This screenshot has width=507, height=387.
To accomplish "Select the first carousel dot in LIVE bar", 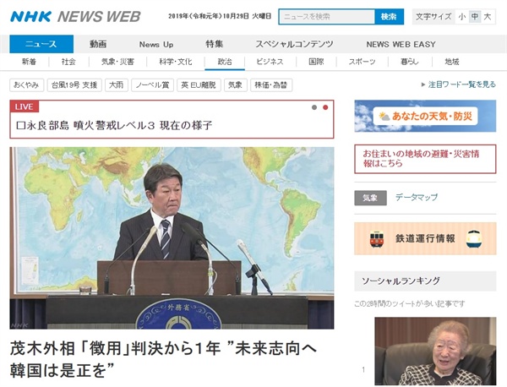I will [313, 107].
